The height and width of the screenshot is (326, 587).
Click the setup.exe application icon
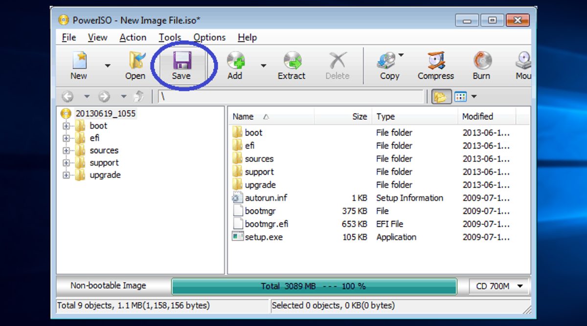pos(237,237)
